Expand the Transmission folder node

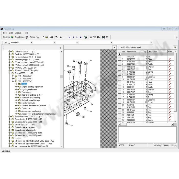16,92
